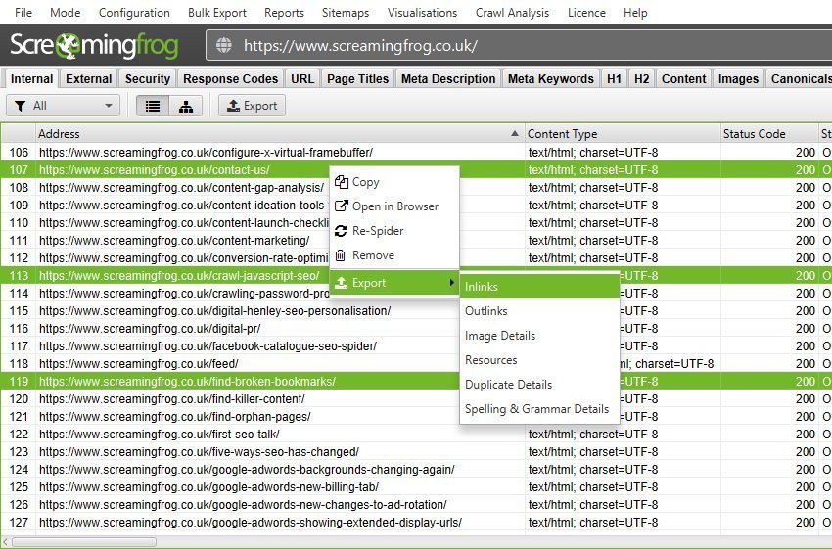
Task: Click Address column sort arrow
Action: (x=516, y=134)
